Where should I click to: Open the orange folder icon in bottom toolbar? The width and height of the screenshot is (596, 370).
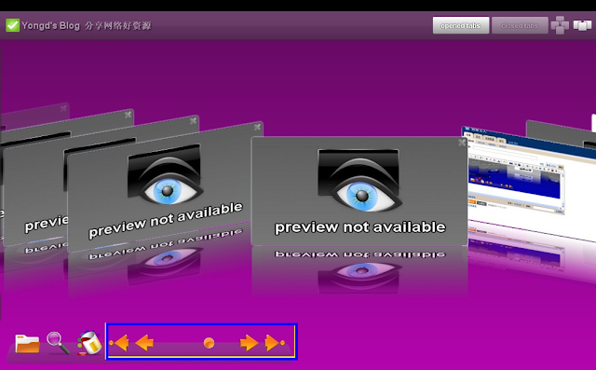tap(27, 343)
